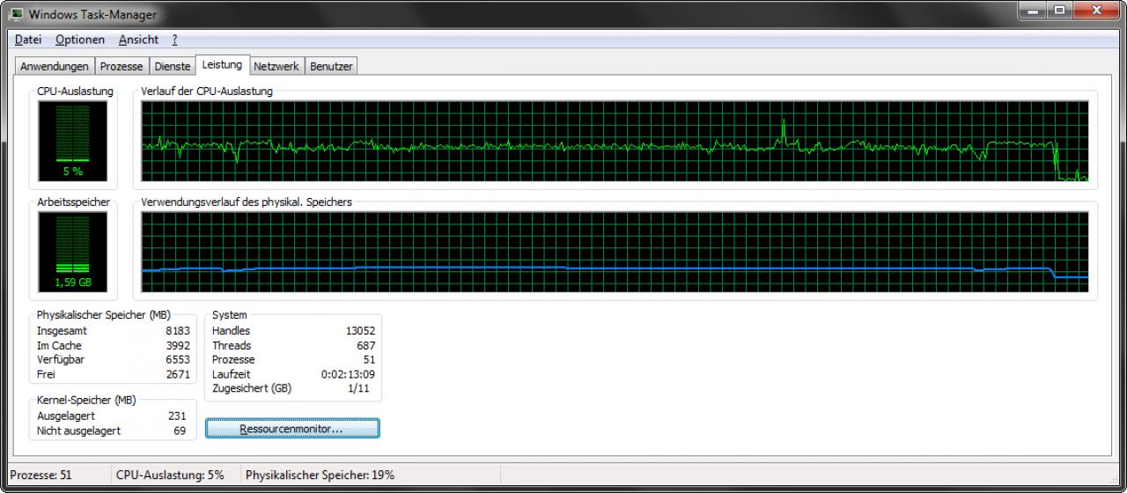Click the physical memory usage history graph
The width and height of the screenshot is (1127, 493).
615,252
